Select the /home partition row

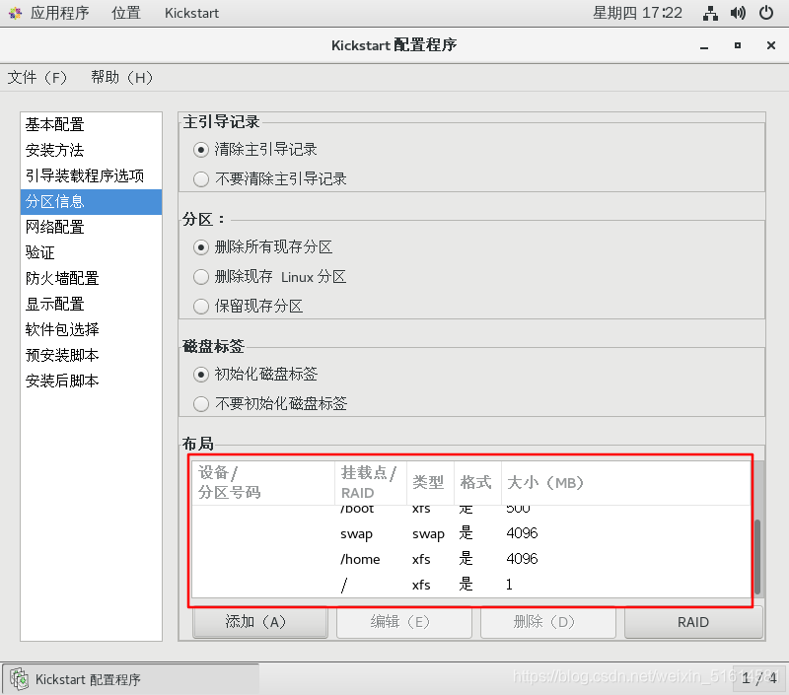pyautogui.click(x=471, y=559)
